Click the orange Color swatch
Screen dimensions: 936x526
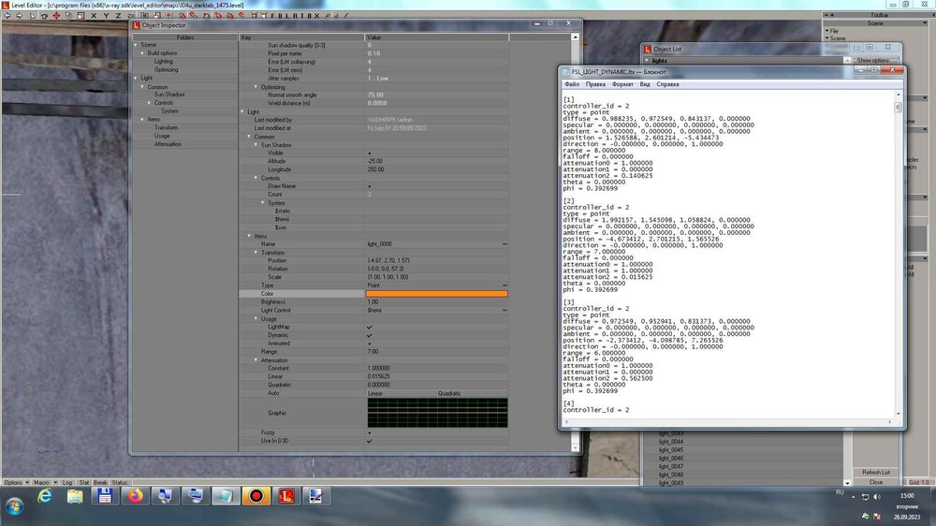[x=436, y=294]
